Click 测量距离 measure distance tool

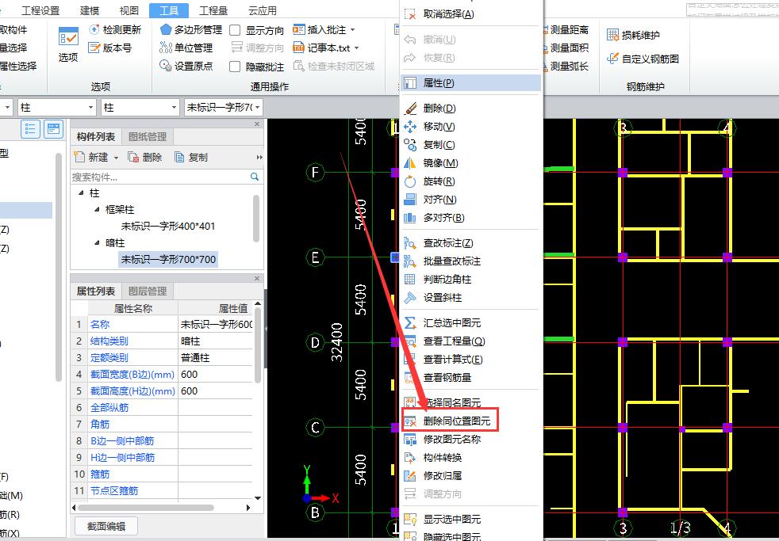pos(567,30)
